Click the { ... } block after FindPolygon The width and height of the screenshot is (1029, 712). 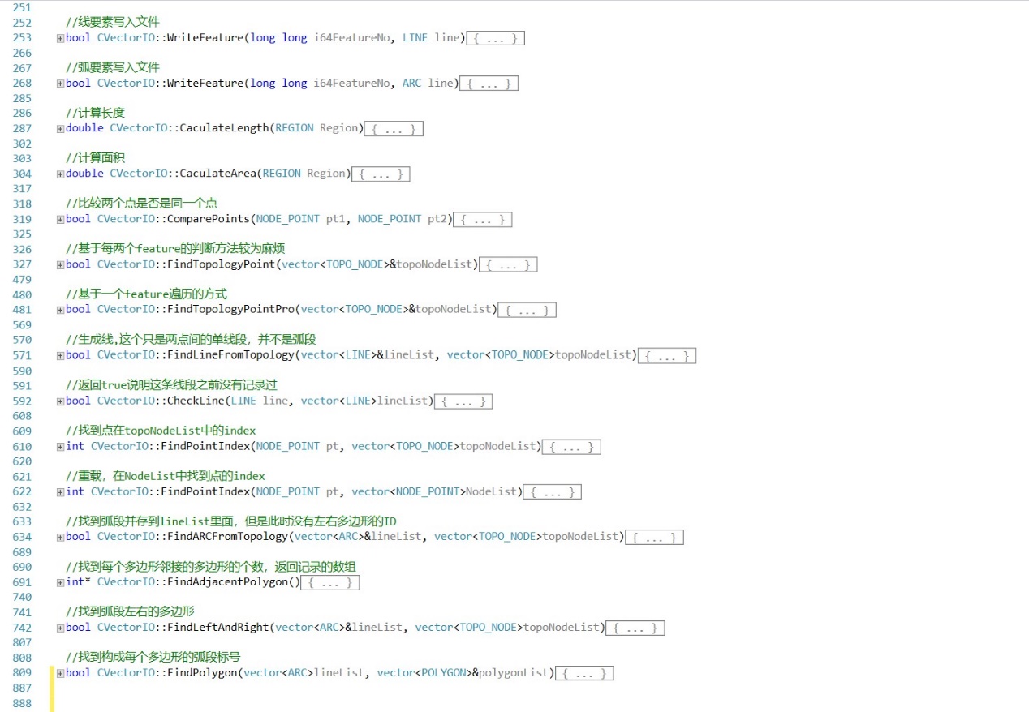pos(584,674)
